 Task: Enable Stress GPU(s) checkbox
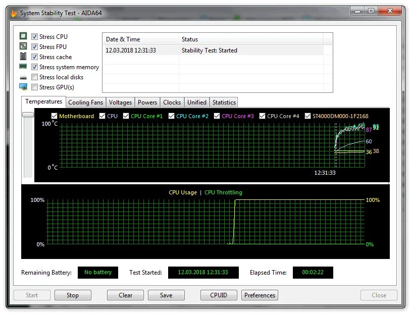click(x=34, y=87)
